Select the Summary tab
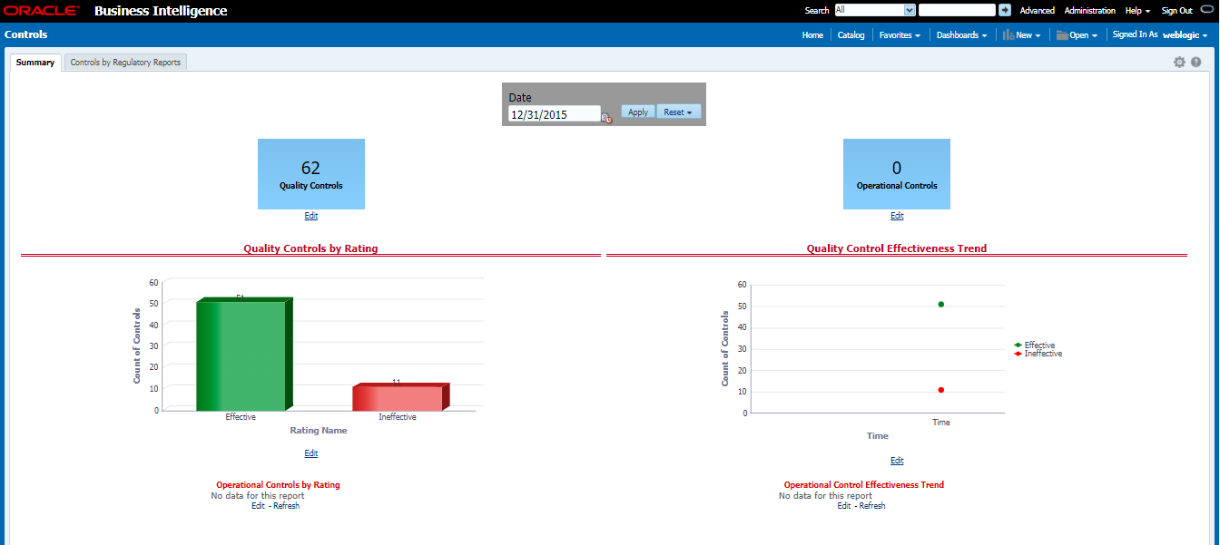This screenshot has height=545, width=1220. point(34,62)
